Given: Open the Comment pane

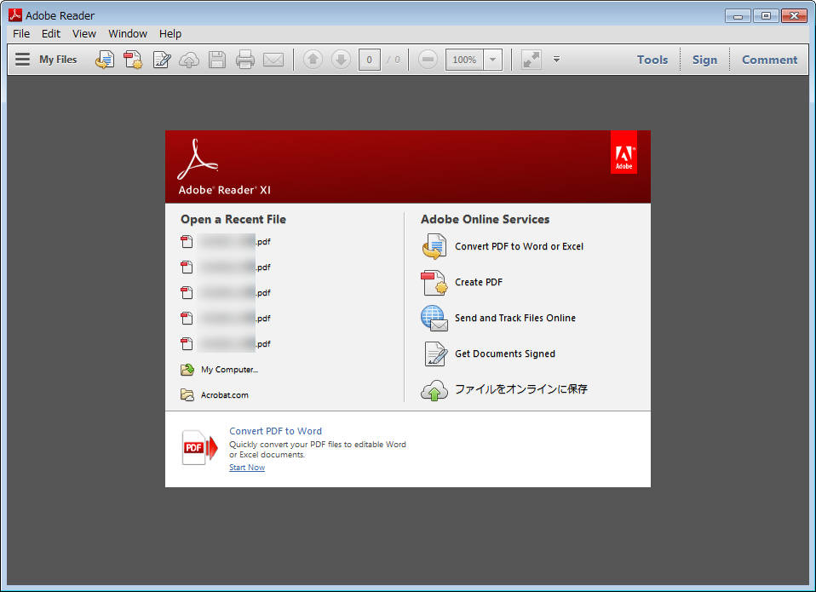Looking at the screenshot, I should click(x=769, y=60).
